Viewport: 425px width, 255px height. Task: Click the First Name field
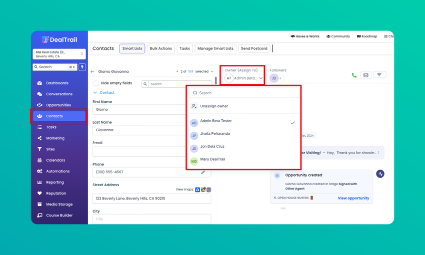[x=139, y=109]
